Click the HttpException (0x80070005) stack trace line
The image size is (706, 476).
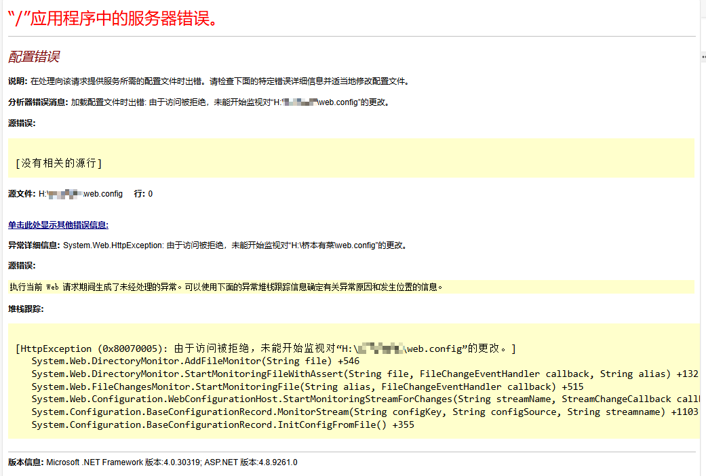[x=265, y=349]
